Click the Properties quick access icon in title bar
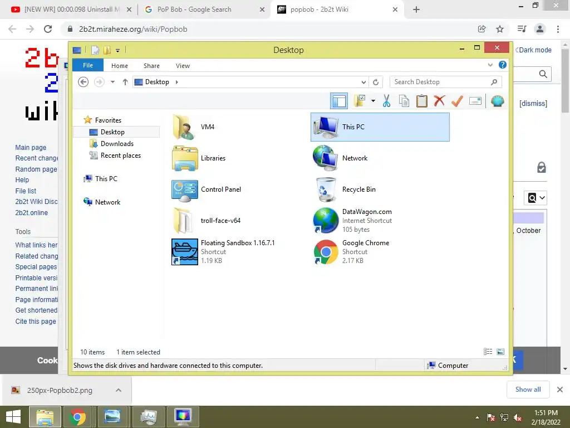Viewport: 570px width, 428px height. [95, 50]
